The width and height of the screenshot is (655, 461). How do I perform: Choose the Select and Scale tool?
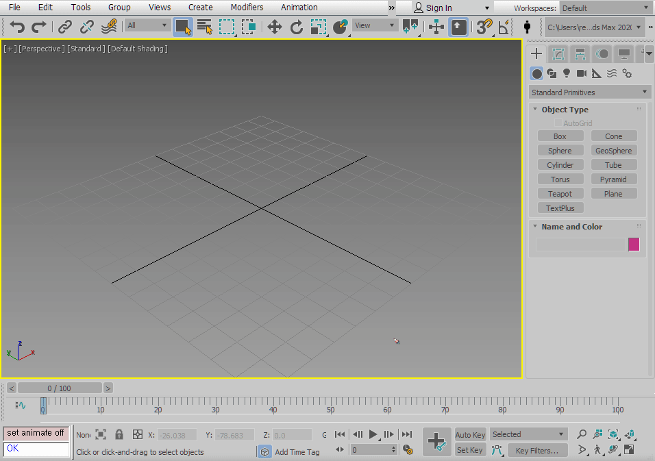coord(319,27)
